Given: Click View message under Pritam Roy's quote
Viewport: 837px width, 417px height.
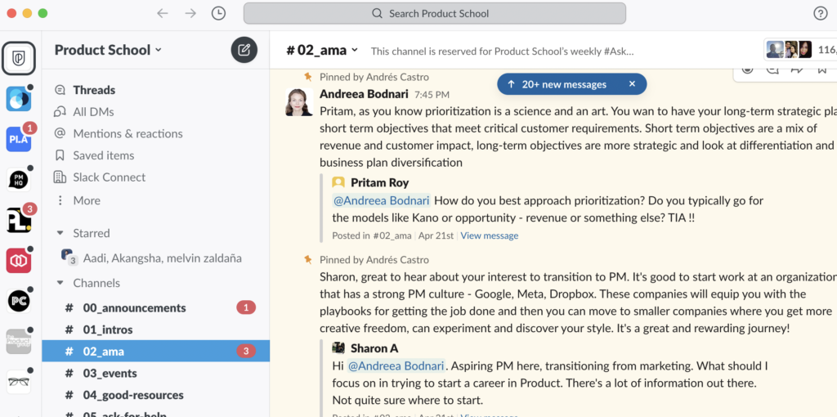Looking at the screenshot, I should 490,235.
